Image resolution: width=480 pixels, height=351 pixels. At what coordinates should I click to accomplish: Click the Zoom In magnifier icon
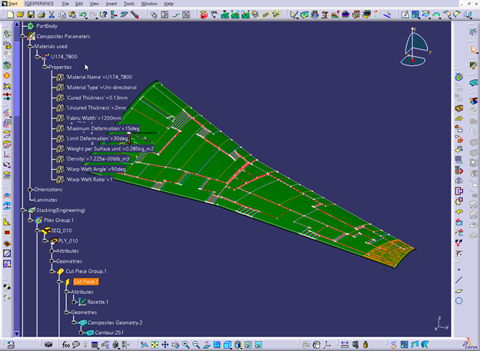coord(186,345)
